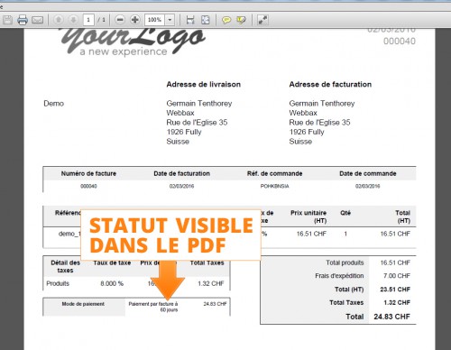
Task: Select the fit-width scrolling mode icon
Action: [190, 20]
